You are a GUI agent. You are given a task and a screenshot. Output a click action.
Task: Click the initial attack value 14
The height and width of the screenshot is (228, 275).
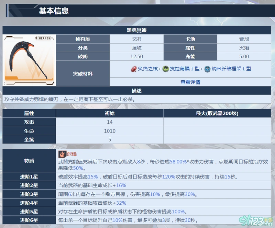coord(110,122)
